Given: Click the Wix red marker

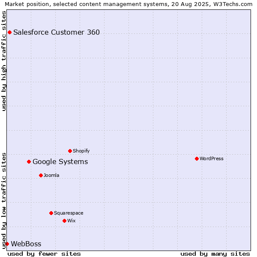Looking at the screenshot, I should [64, 221].
